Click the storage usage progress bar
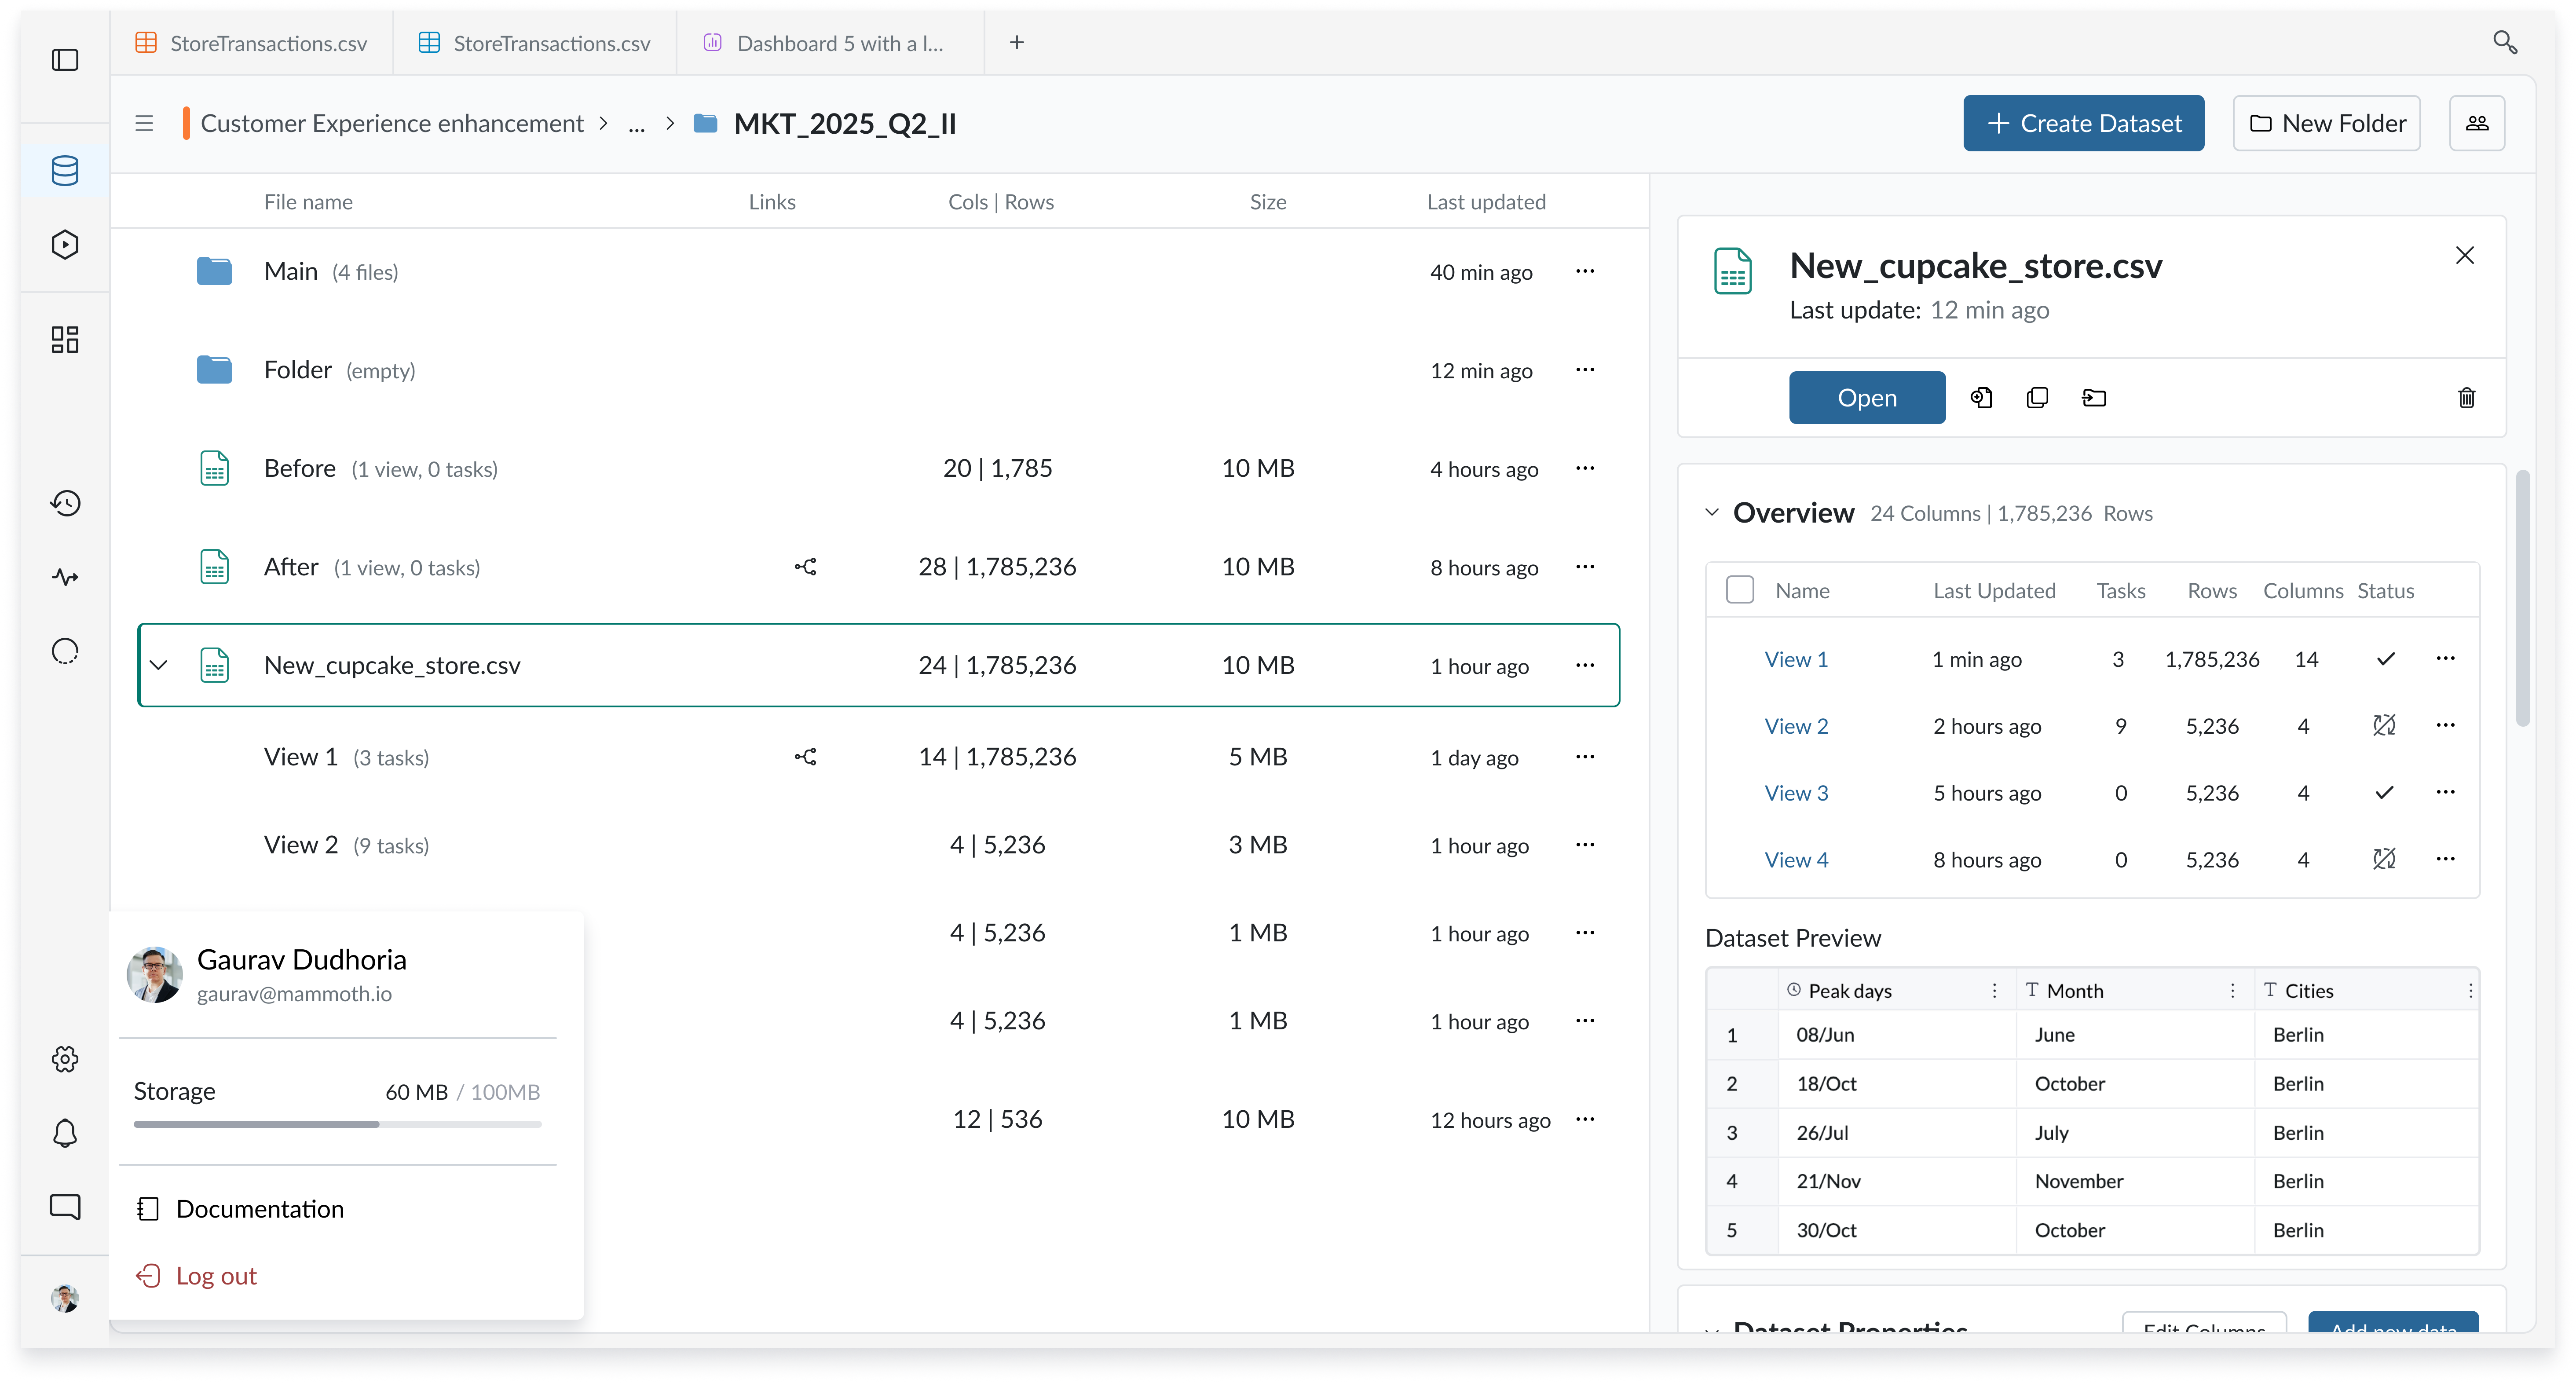Image resolution: width=2576 pixels, height=1383 pixels. pyautogui.click(x=337, y=1124)
